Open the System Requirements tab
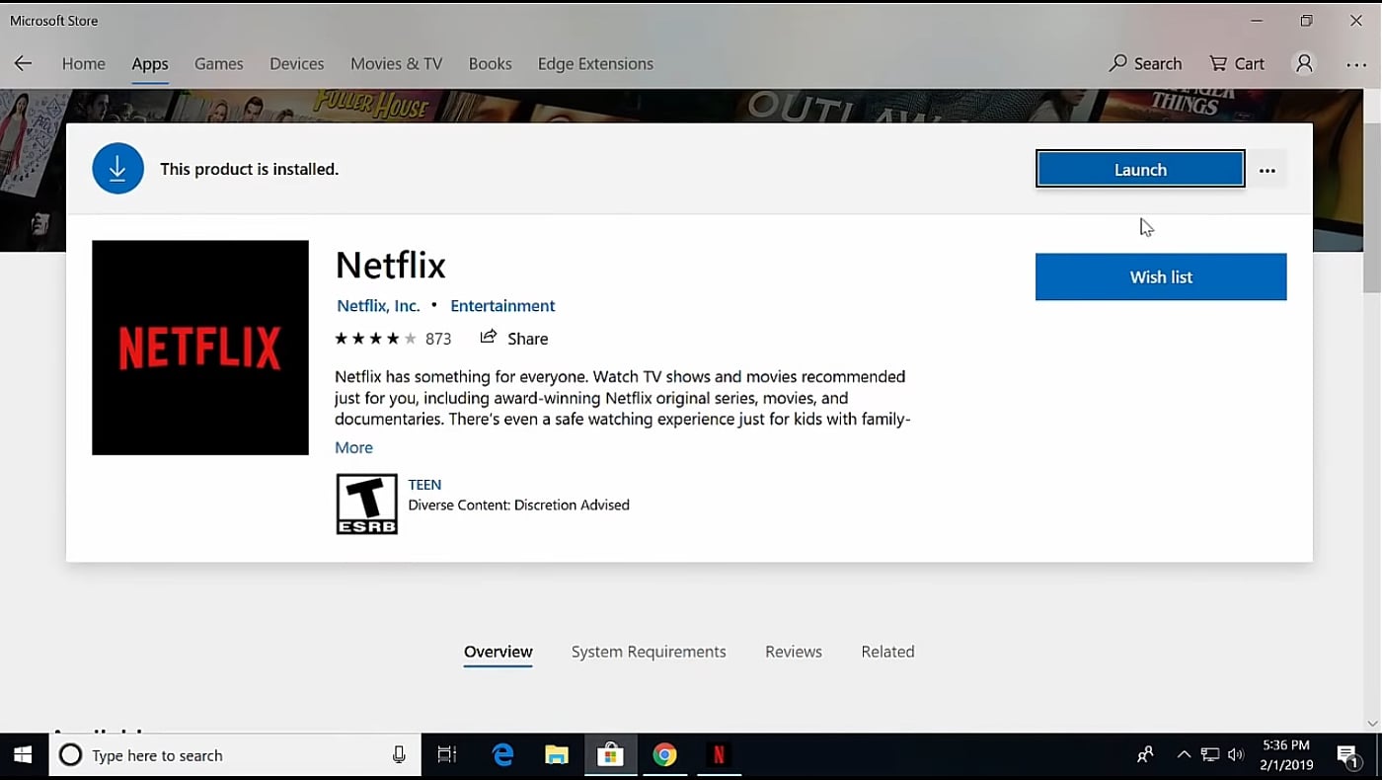 [649, 652]
